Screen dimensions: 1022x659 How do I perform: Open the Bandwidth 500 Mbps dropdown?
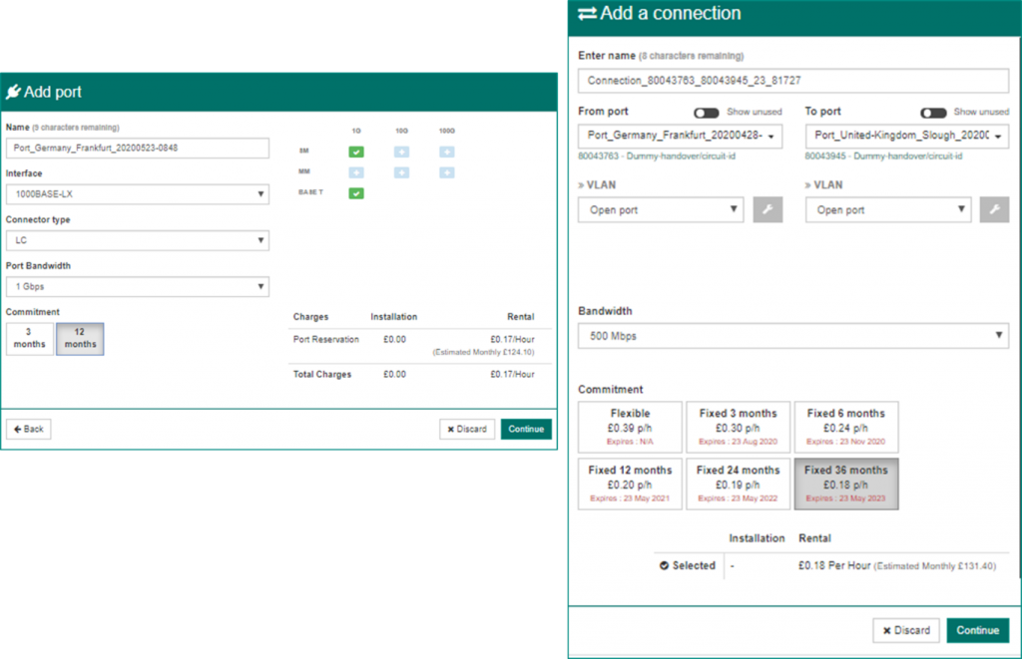792,336
